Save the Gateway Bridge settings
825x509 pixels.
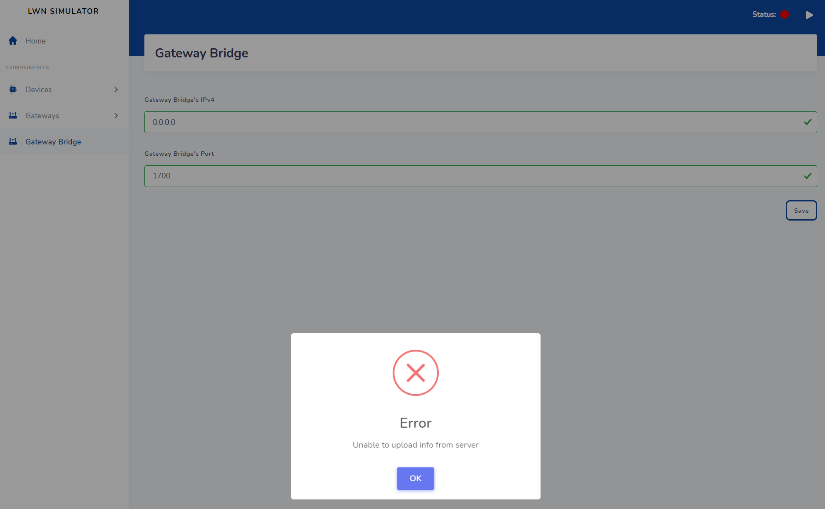pyautogui.click(x=801, y=210)
